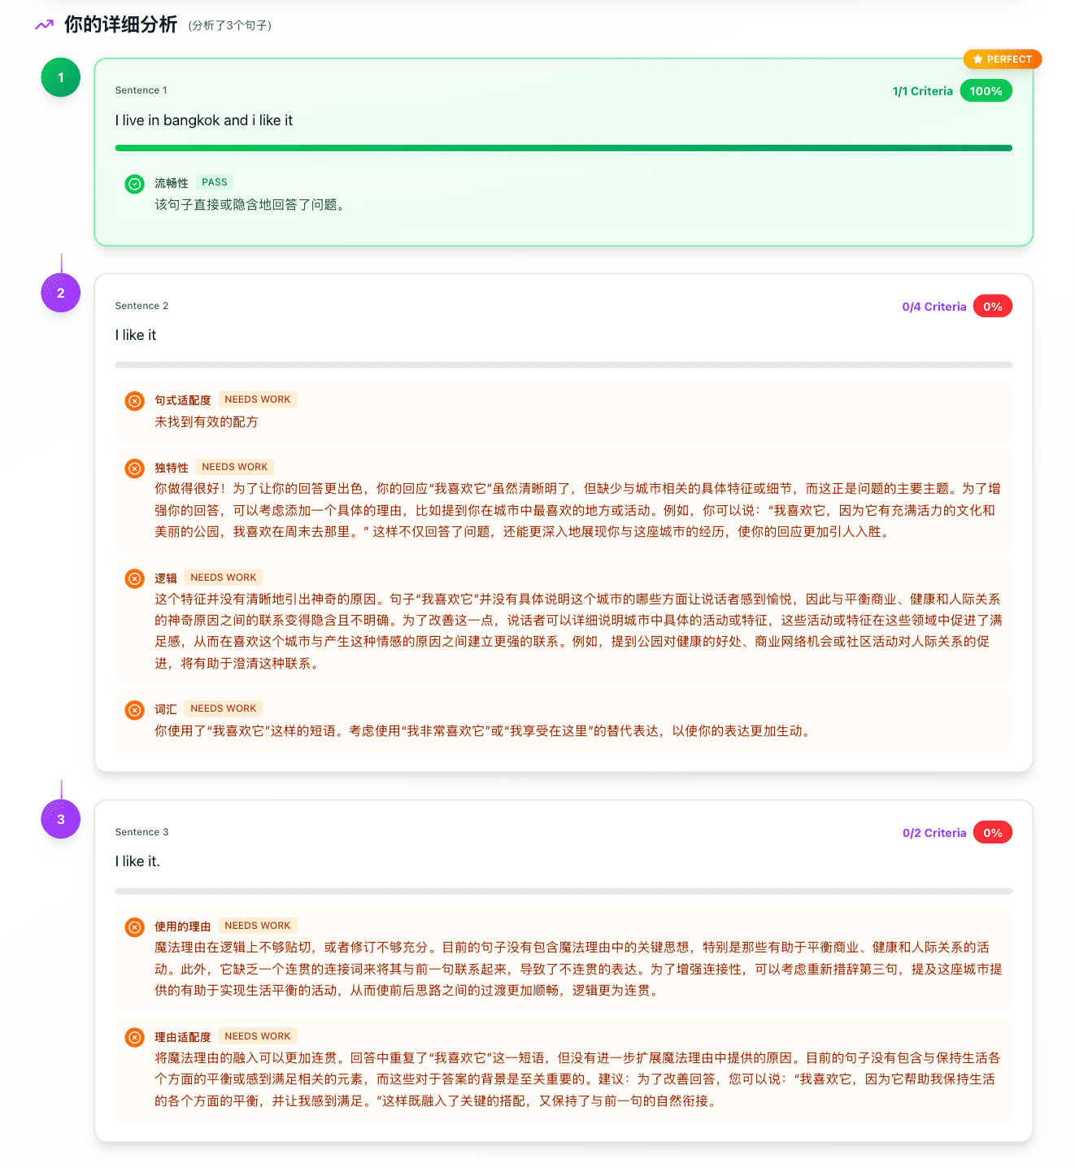This screenshot has width=1075, height=1168.
Task: Click the NEEDS WORK tag beside 使用的理由
Action: pyautogui.click(x=258, y=926)
